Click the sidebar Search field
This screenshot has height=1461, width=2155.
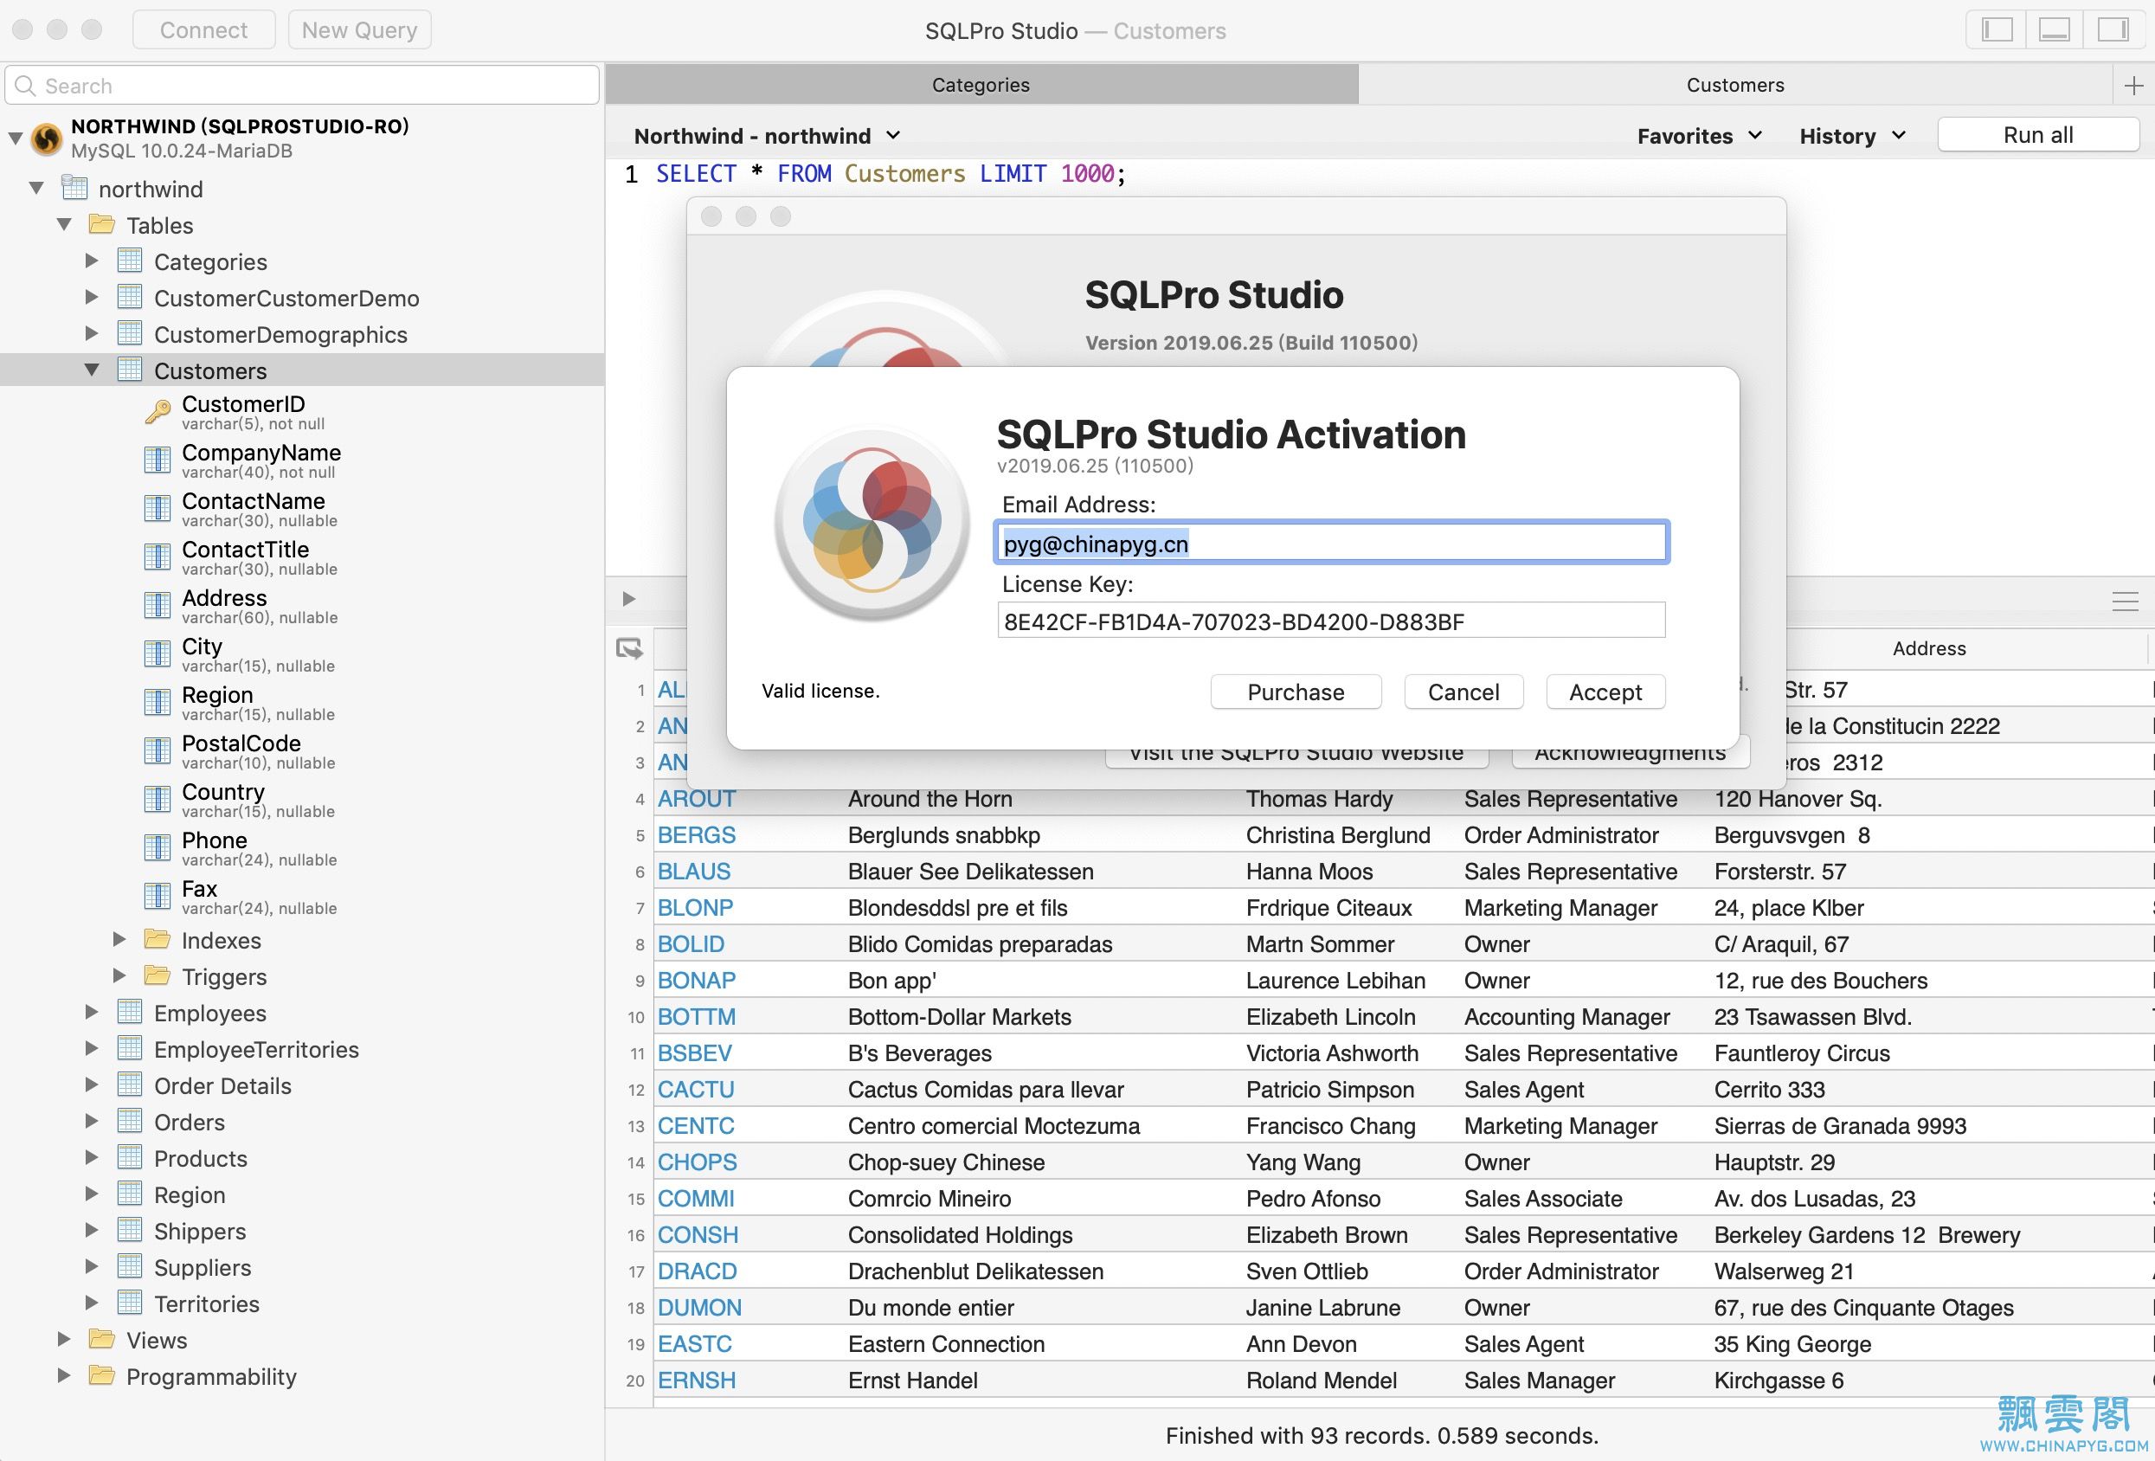pos(301,86)
